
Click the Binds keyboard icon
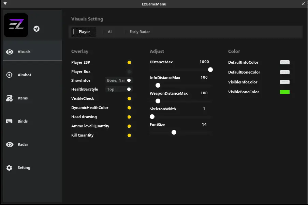10,121
